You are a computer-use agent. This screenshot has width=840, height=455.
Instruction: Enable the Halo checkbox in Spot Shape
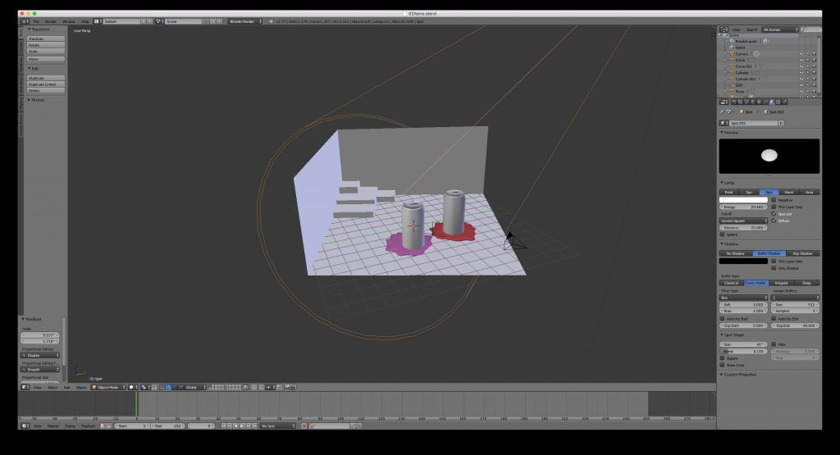point(774,345)
